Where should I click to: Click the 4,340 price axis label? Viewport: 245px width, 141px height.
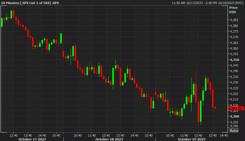click(234, 71)
